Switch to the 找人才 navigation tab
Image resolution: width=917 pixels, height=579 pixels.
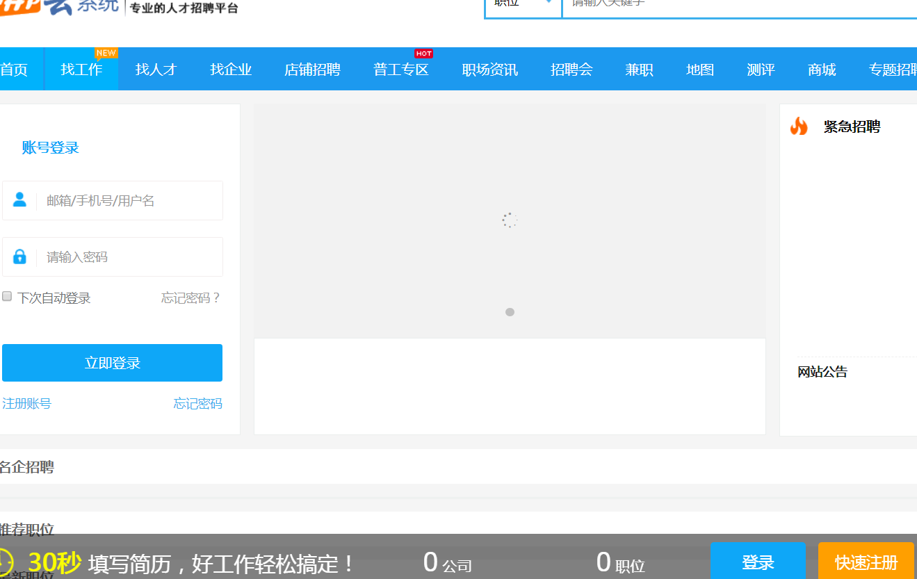(155, 69)
